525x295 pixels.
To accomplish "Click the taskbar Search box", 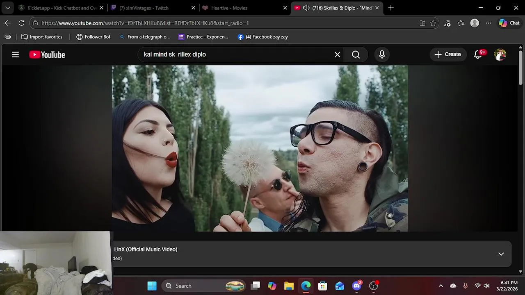I will click(x=204, y=286).
